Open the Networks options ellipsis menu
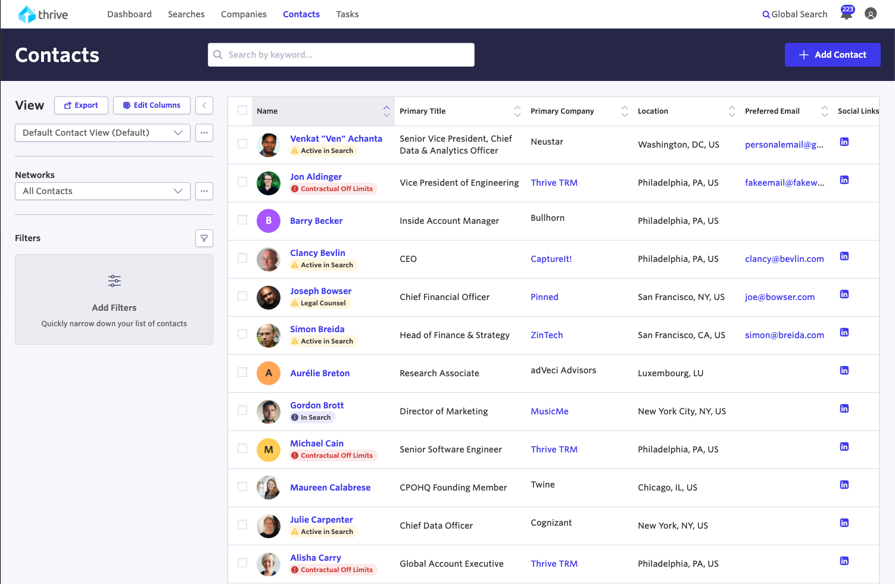Image resolution: width=895 pixels, height=584 pixels. pyautogui.click(x=204, y=191)
